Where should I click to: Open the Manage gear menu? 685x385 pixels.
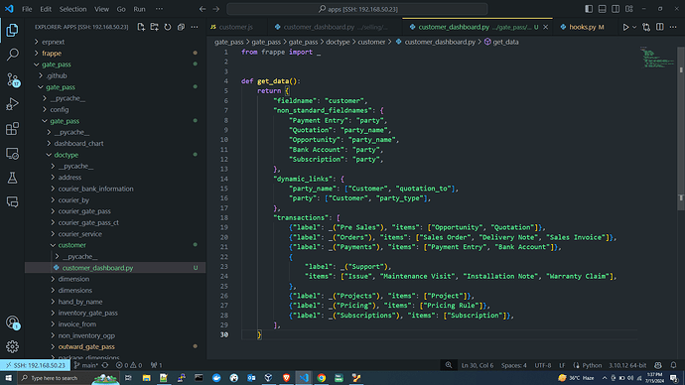coord(12,346)
